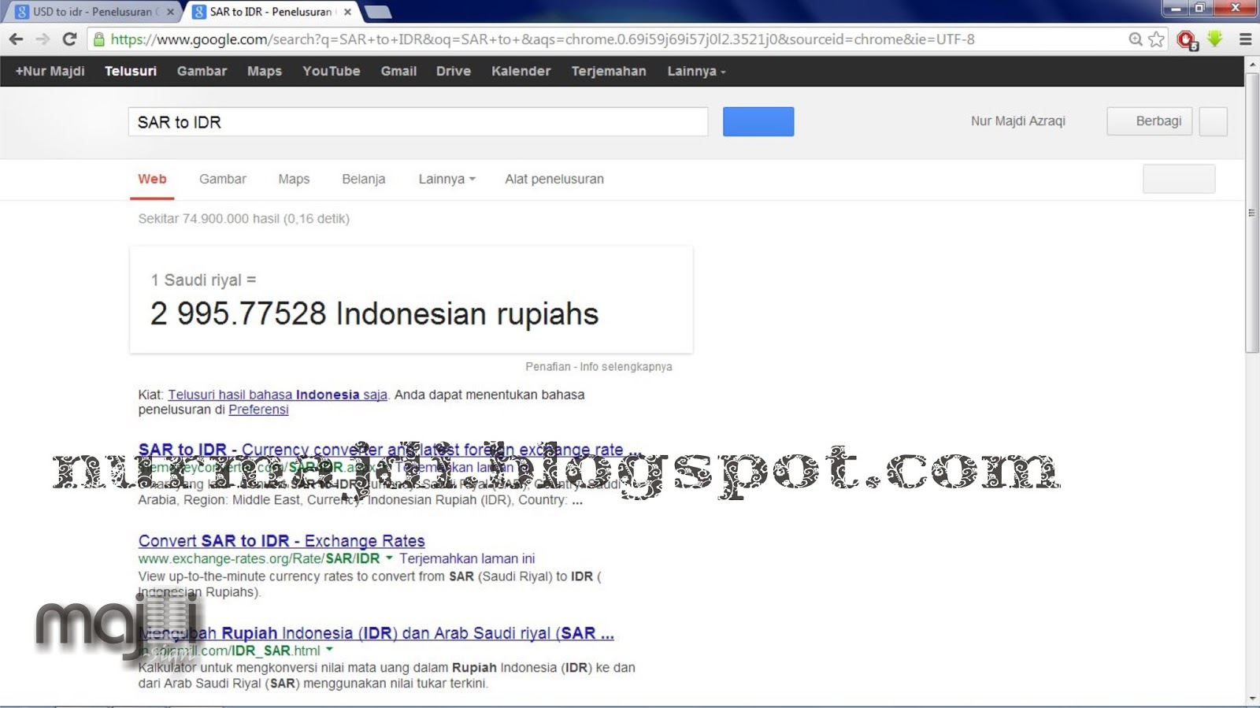Screen dimensions: 1260x708
Task: Open Drive from the Google bar
Action: tap(454, 71)
